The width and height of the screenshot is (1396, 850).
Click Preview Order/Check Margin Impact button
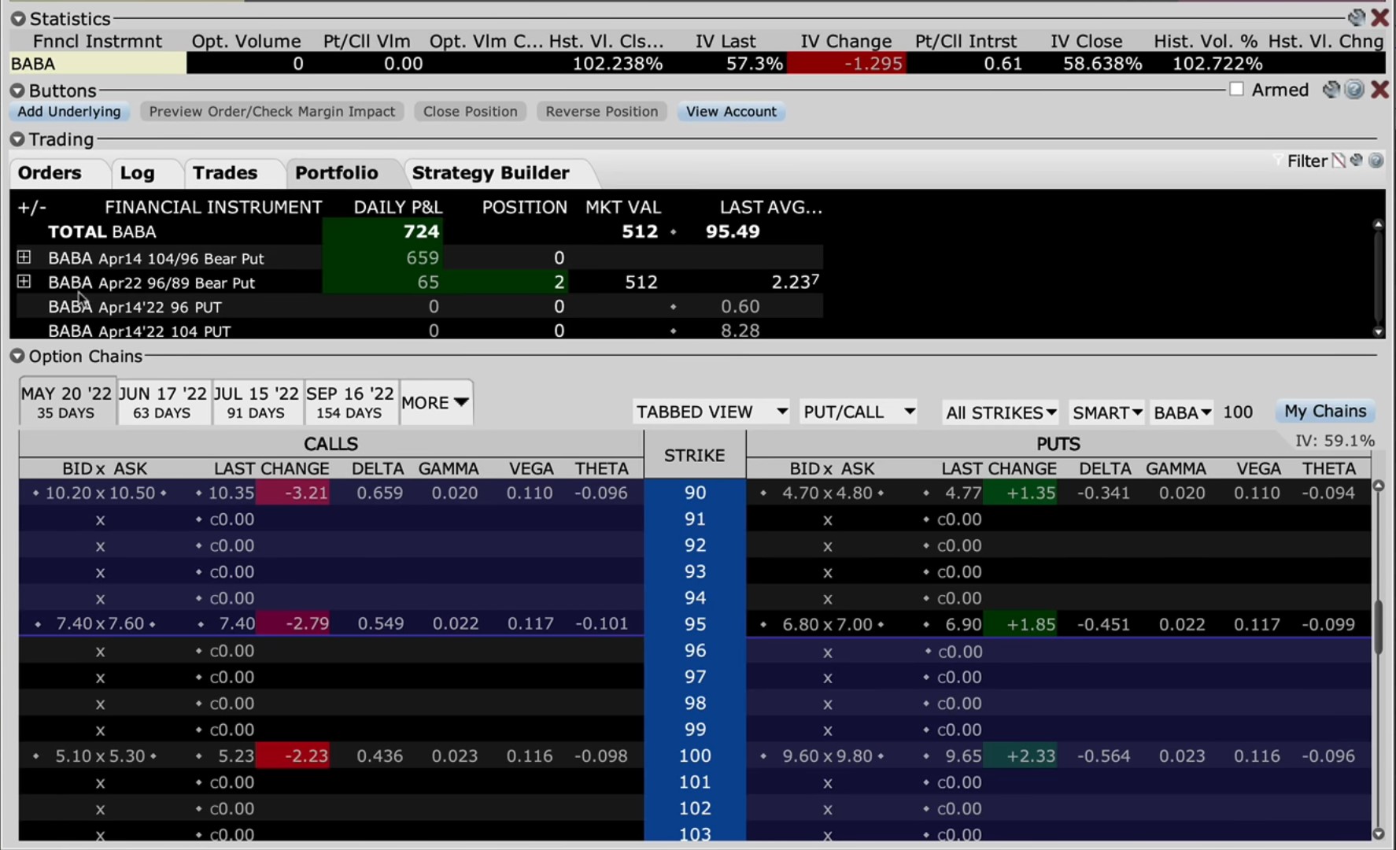pyautogui.click(x=272, y=112)
